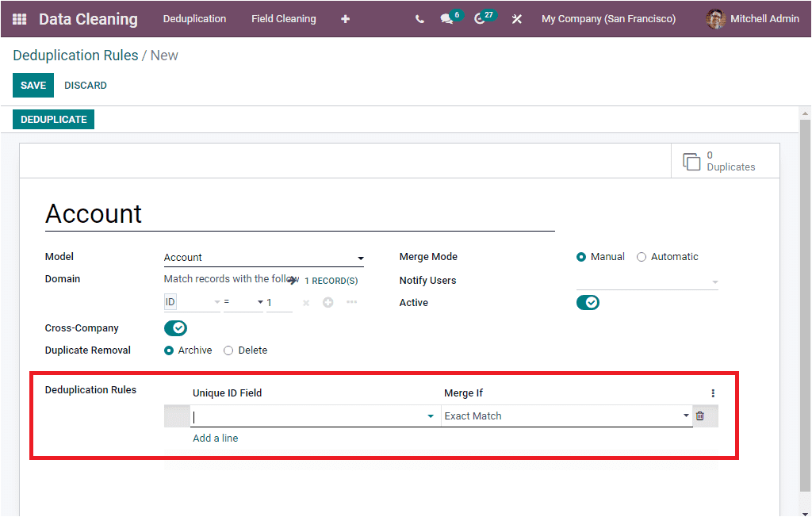Click the Account rule name field
Image resolution: width=812 pixels, height=517 pixels.
(x=300, y=214)
